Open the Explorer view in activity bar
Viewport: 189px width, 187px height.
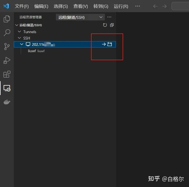7,19
